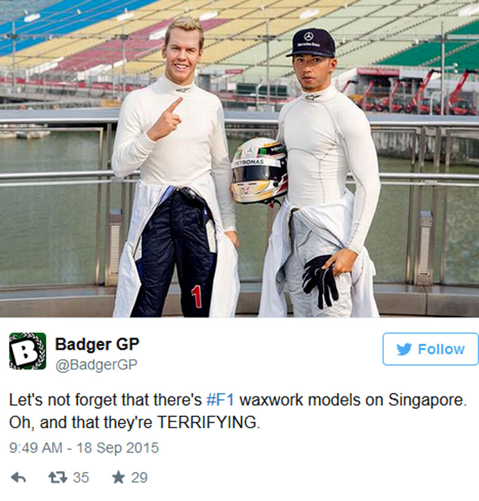
Task: Click the reply arrow icon
Action: pos(18,478)
